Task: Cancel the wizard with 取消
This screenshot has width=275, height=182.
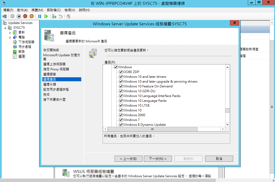Action: [219, 159]
